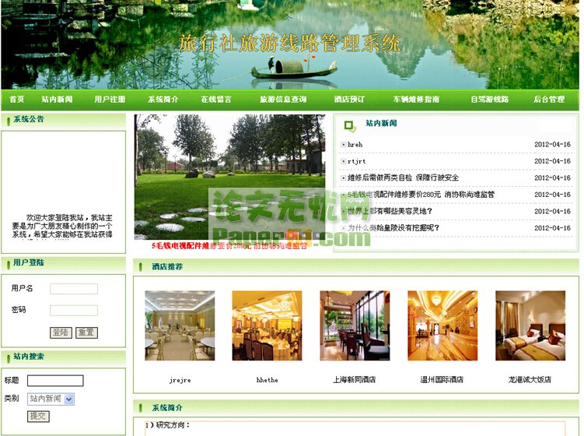Click the 温州国际酒店 hotel name link
Viewport: 584px width, 436px height.
(442, 380)
